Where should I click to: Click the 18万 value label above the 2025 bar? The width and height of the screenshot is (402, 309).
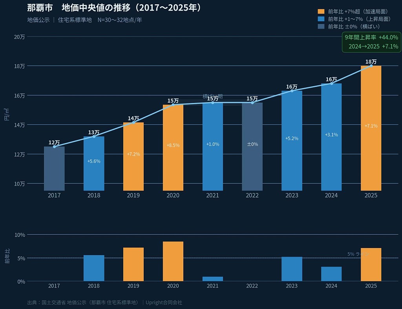pos(371,62)
